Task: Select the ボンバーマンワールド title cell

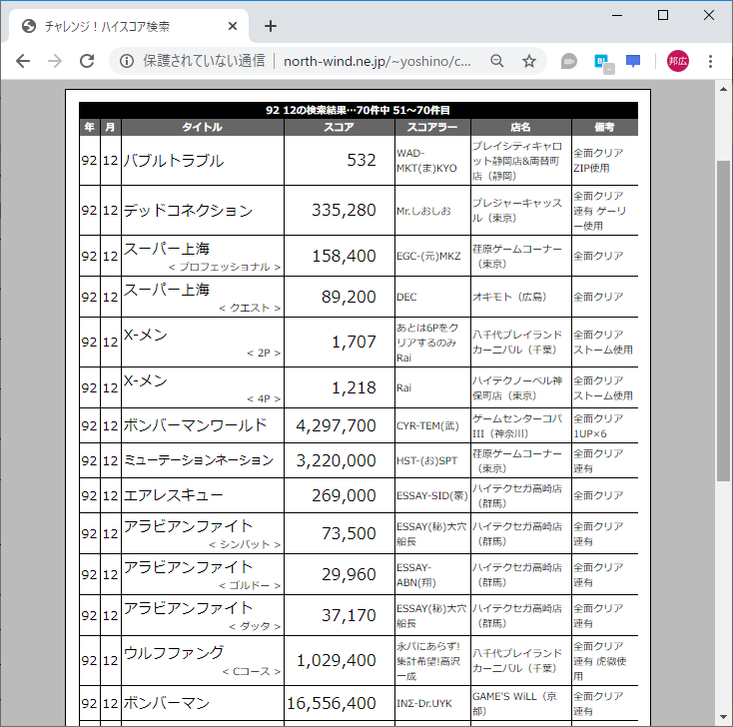Action: pyautogui.click(x=203, y=426)
